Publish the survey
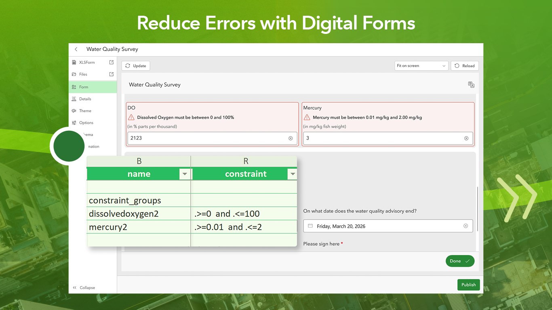 point(469,285)
